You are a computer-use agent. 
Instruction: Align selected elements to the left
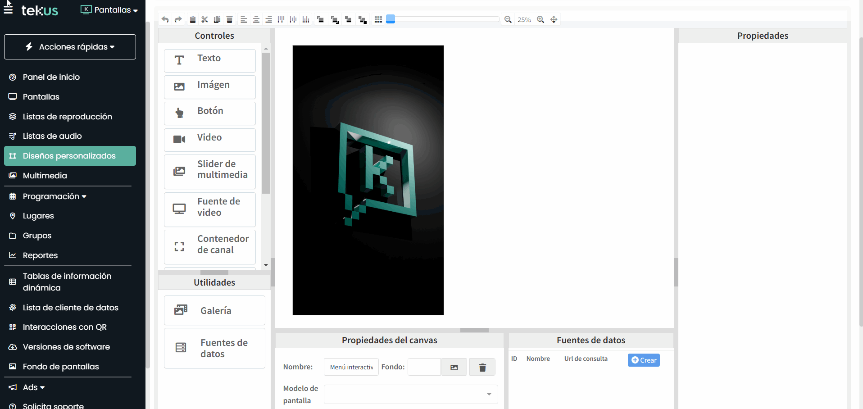(244, 19)
